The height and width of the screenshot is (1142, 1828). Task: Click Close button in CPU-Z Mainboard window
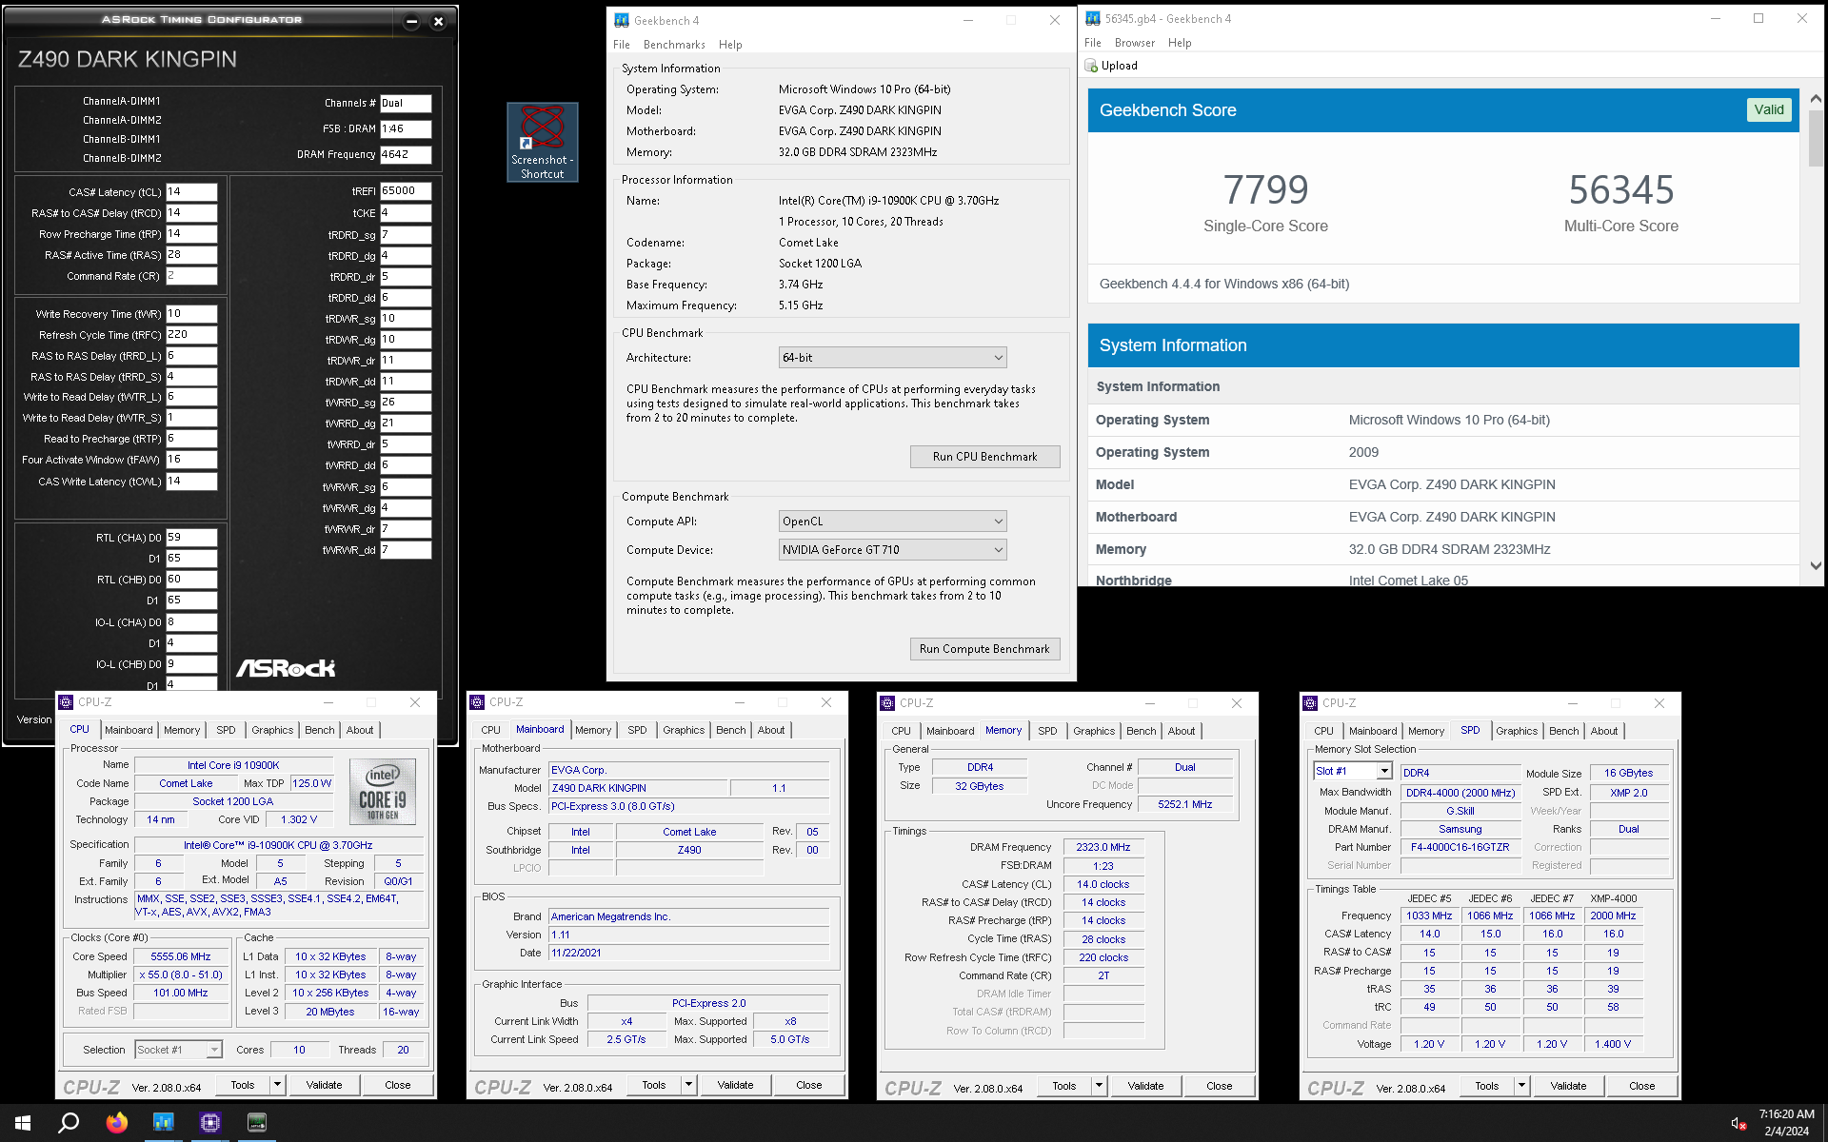click(809, 1085)
